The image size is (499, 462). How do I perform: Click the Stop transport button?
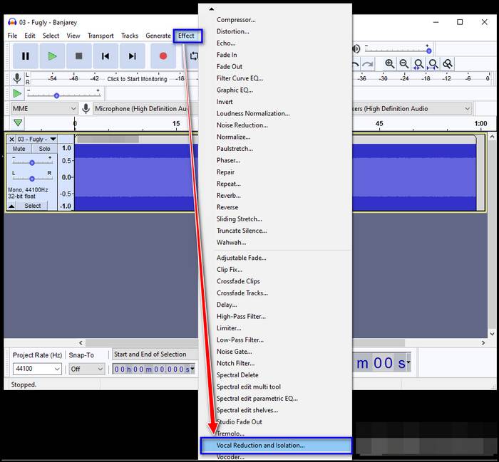coord(79,56)
